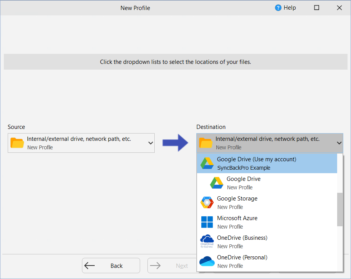Screen dimensions: 351x279
Task: Click the blue Help question mark icon
Action: [x=278, y=8]
